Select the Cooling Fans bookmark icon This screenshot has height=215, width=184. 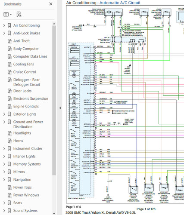(9, 64)
